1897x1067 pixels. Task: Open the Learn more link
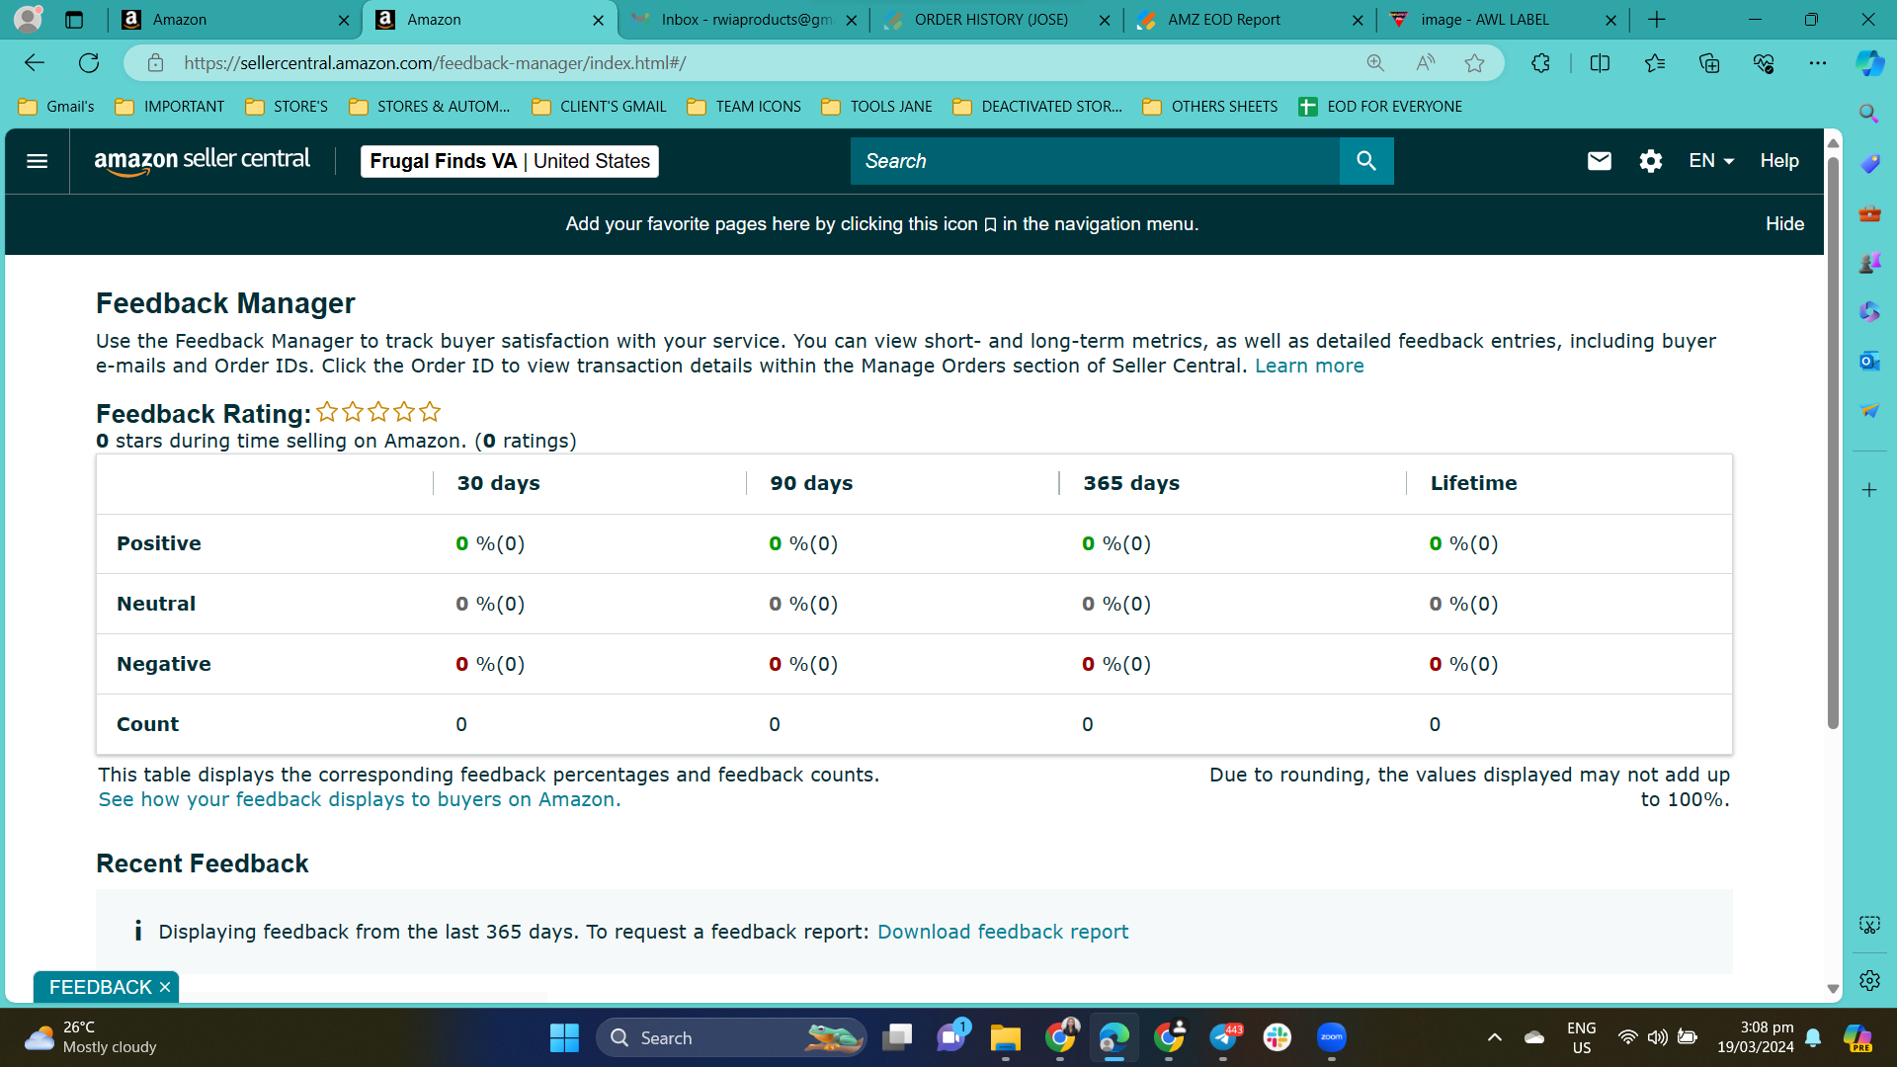point(1309,366)
